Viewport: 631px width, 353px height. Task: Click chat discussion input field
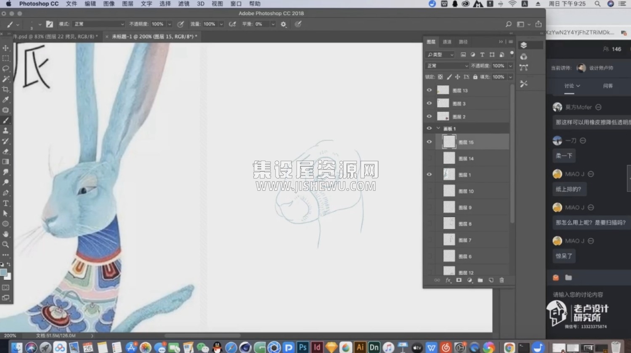[589, 295]
